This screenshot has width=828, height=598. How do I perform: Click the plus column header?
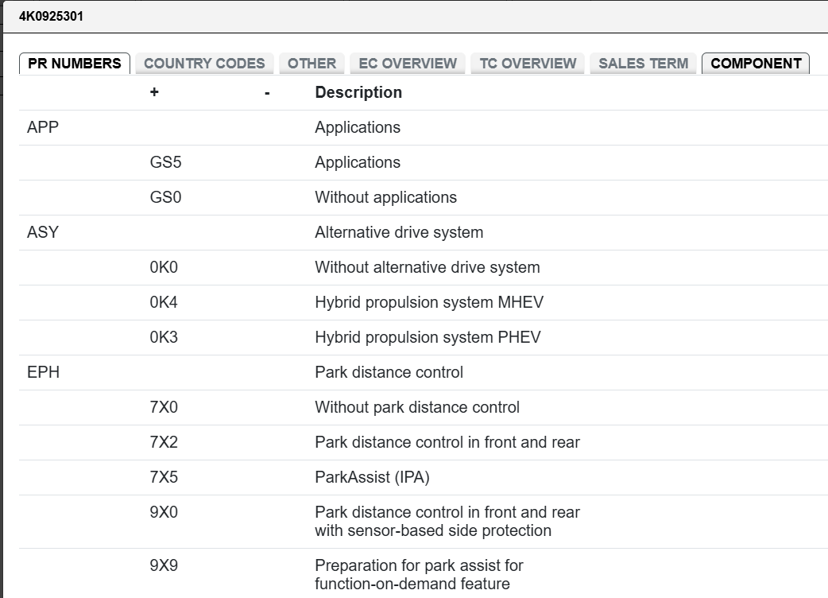[x=154, y=92]
